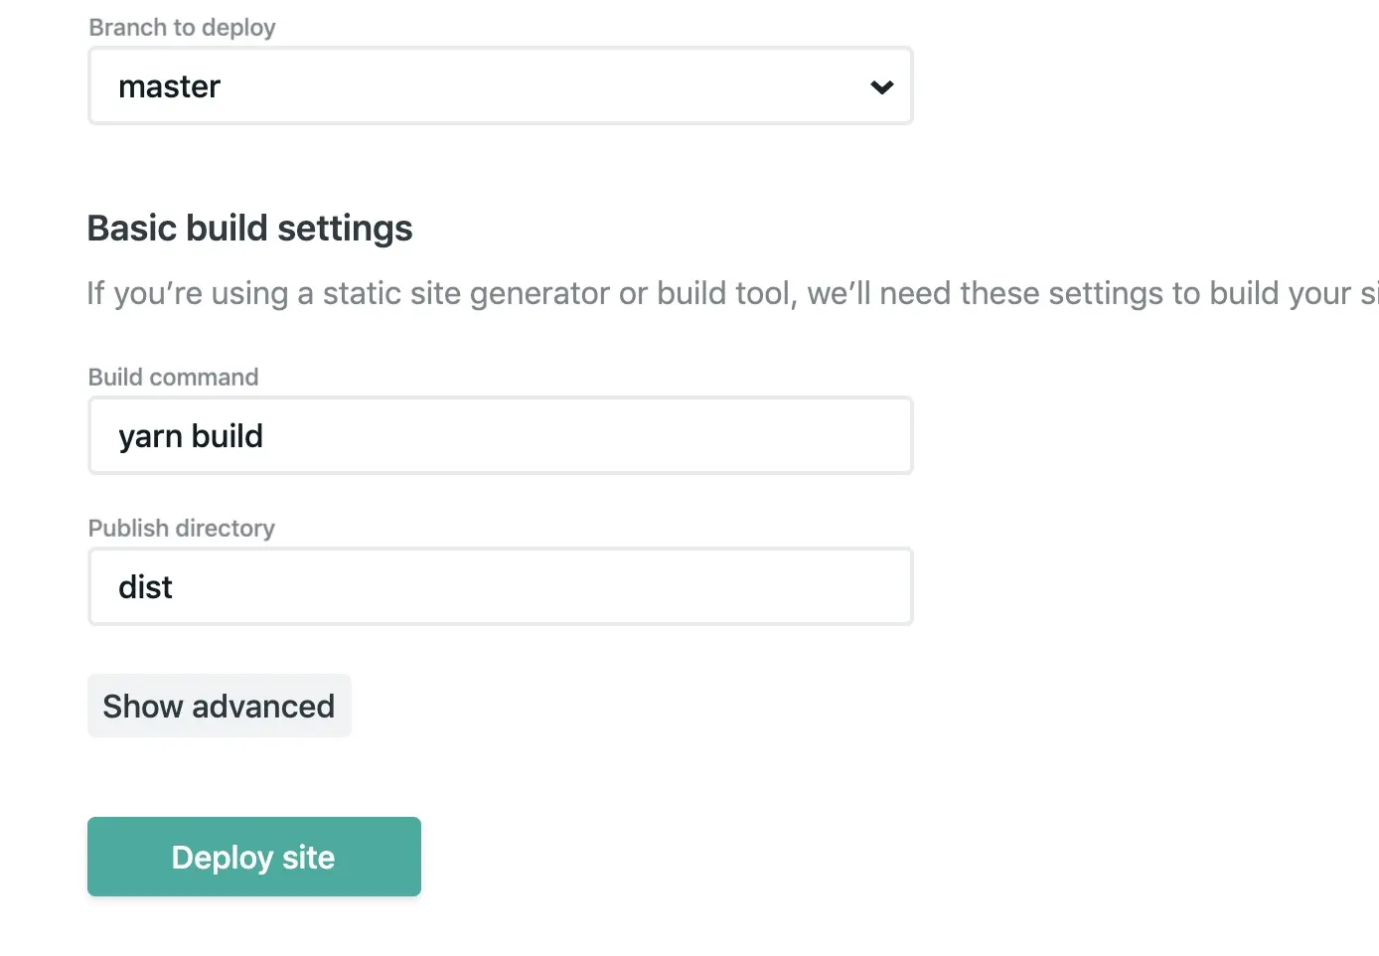Screen dimensions: 1379x956
Task: Click the 'master' text in branch selector
Action: [169, 87]
